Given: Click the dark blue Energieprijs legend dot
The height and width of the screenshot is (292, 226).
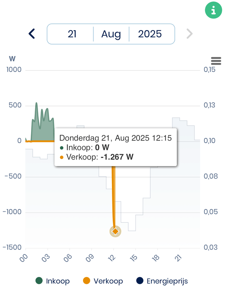Looking at the screenshot, I should [x=139, y=281].
